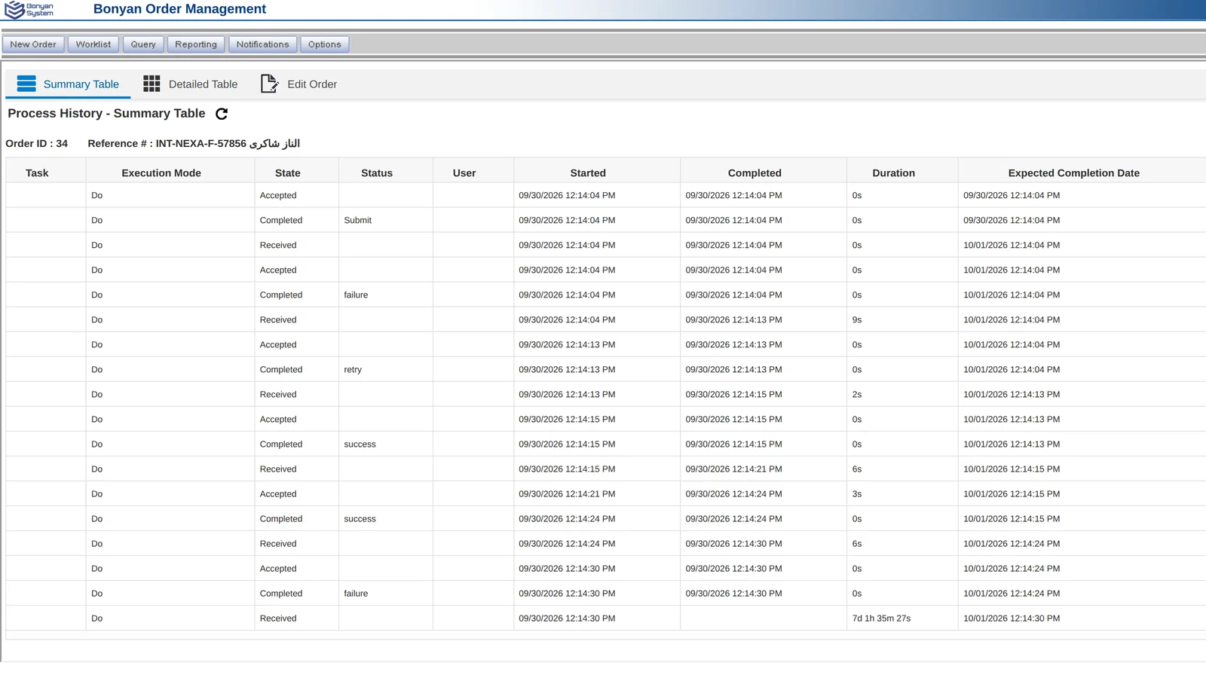Click the Edit Order document icon
The width and height of the screenshot is (1206, 678).
269,84
